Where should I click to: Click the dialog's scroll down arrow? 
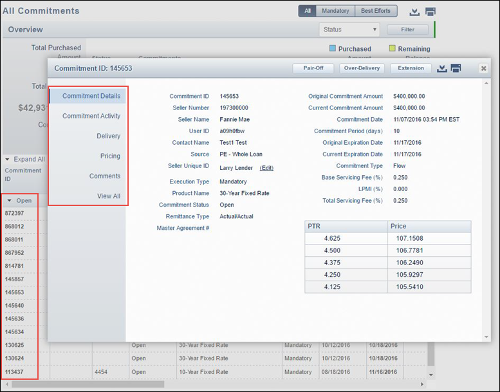click(x=486, y=337)
